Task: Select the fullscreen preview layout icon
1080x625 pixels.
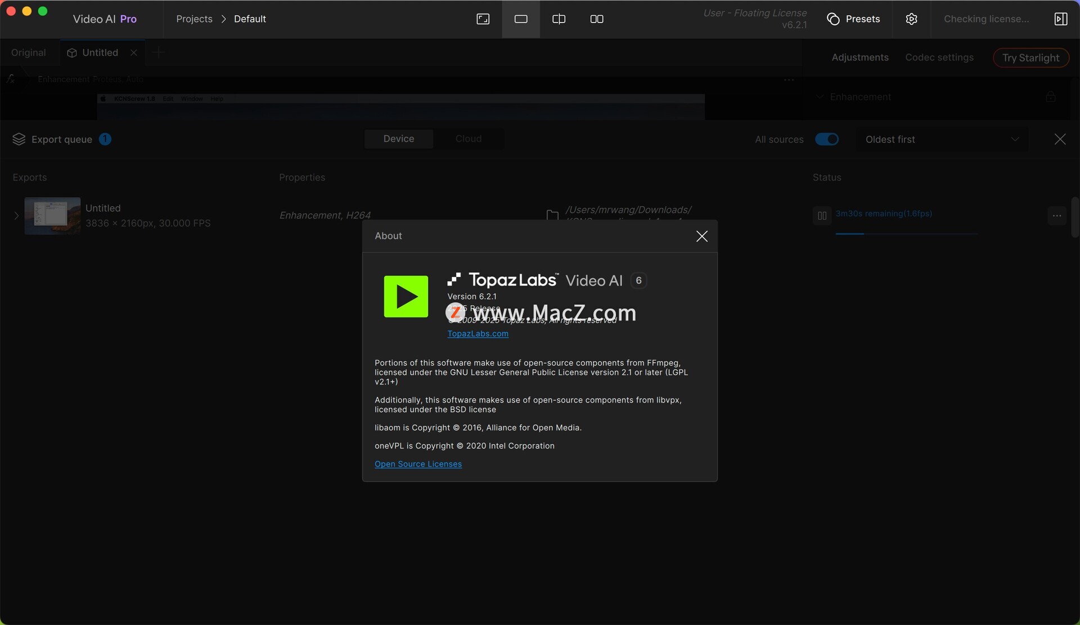Action: [x=483, y=19]
